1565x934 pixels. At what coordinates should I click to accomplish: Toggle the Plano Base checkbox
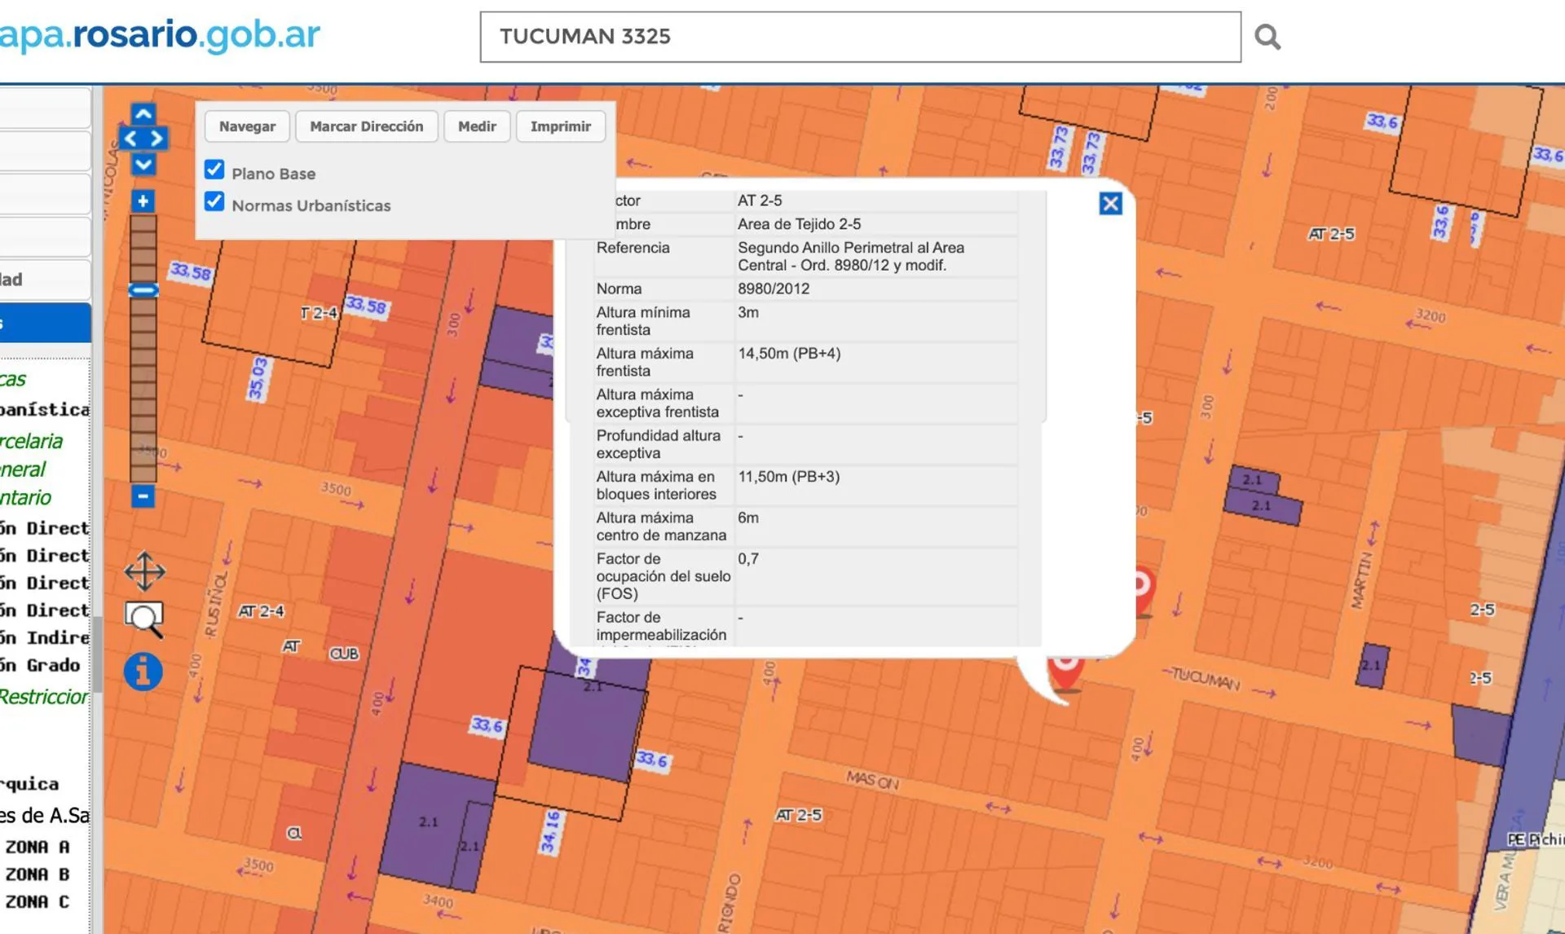[x=214, y=170]
